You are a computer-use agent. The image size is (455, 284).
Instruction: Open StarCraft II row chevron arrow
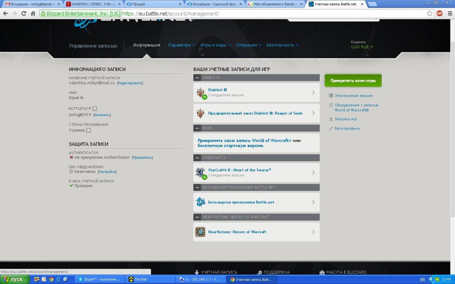[313, 173]
